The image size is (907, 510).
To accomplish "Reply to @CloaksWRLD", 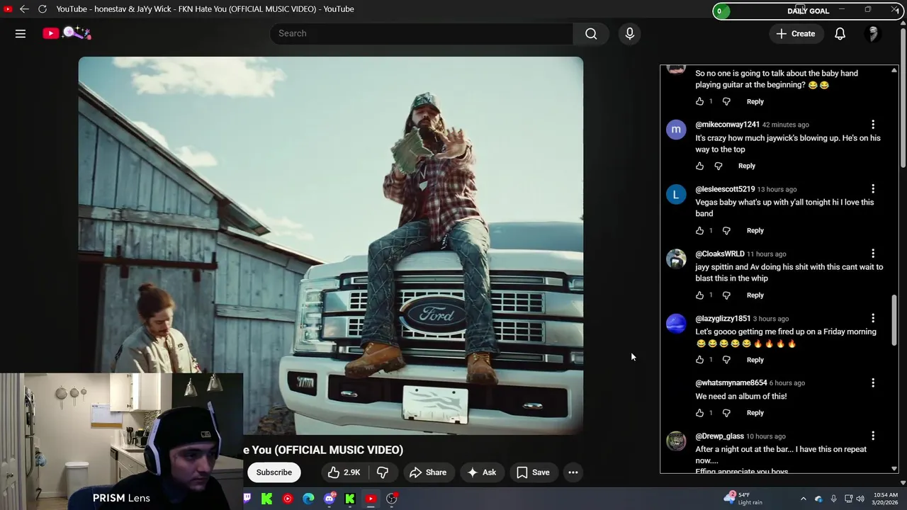I will coord(755,295).
